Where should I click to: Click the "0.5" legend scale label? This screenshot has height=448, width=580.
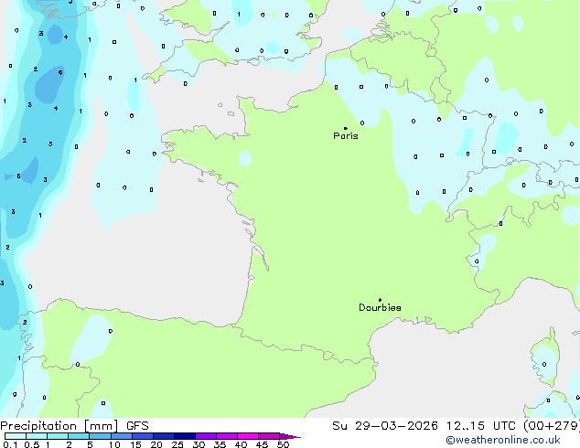click(32, 444)
